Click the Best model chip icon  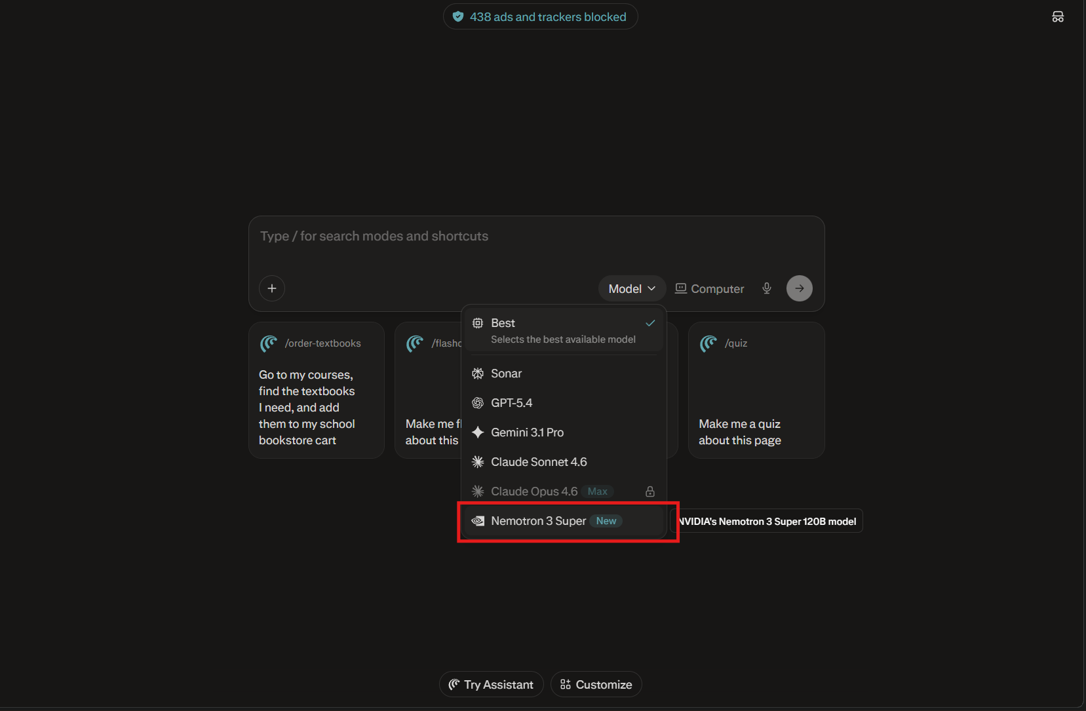[x=478, y=323]
